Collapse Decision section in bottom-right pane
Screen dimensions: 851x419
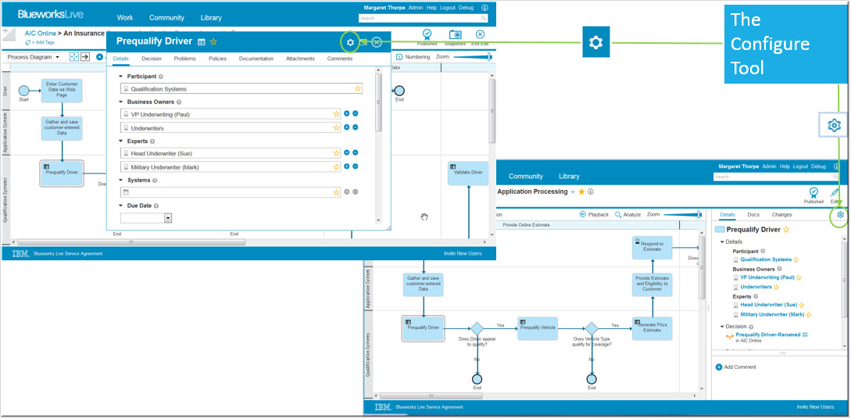[722, 327]
